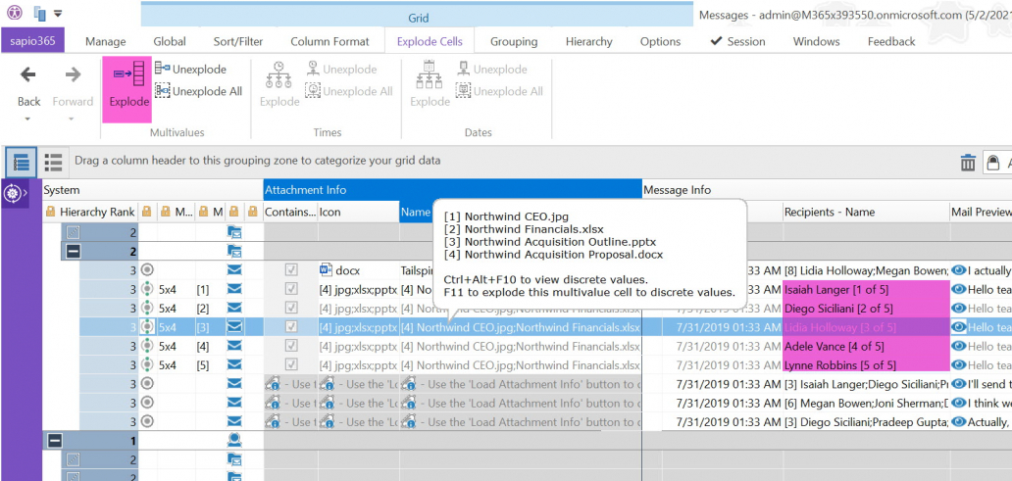Open the Feedback ribbon tab
The image size is (1012, 481).
(891, 41)
